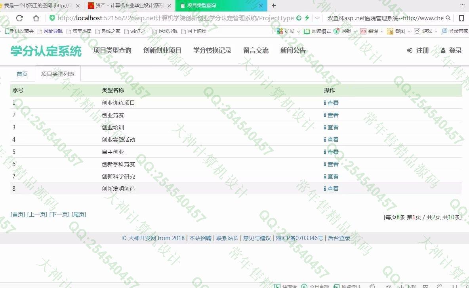Open the 截图 screenshot tool
The image size is (469, 288).
(396, 31)
